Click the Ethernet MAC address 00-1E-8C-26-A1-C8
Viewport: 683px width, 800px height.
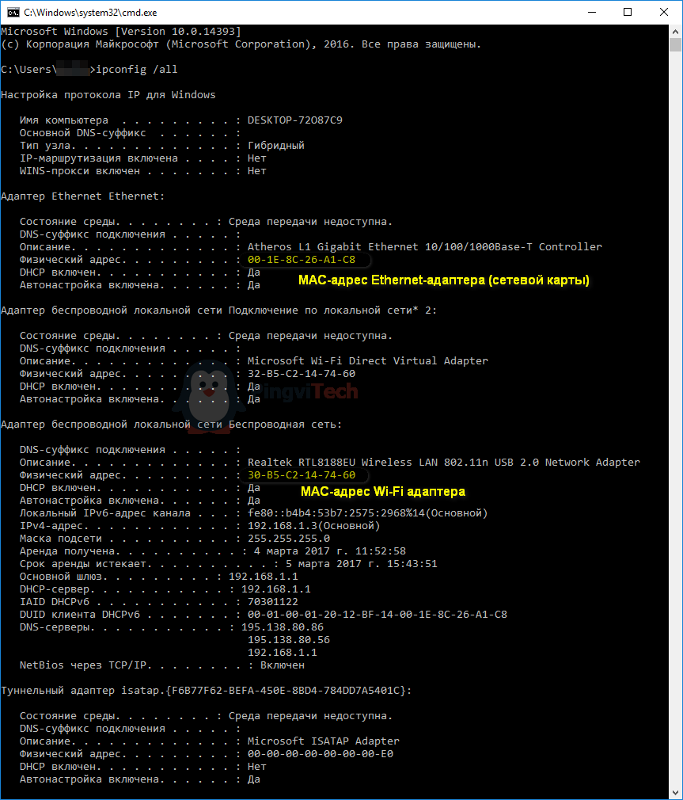click(x=302, y=260)
